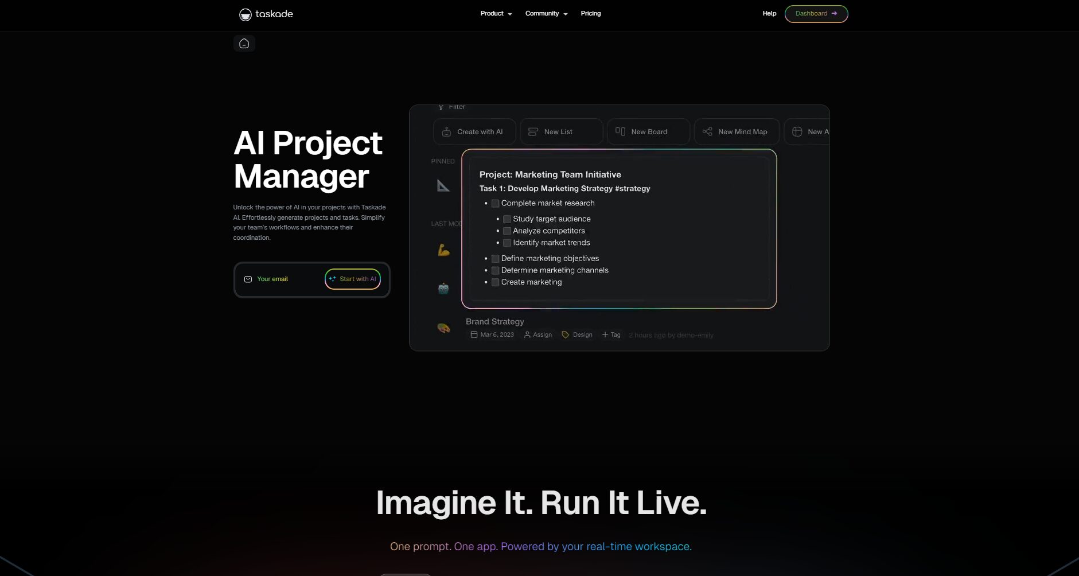Go to Dashboard
The image size is (1079, 576).
(816, 14)
